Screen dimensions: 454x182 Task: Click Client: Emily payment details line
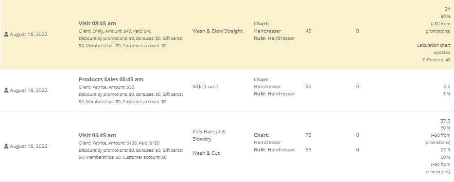[x=115, y=31]
